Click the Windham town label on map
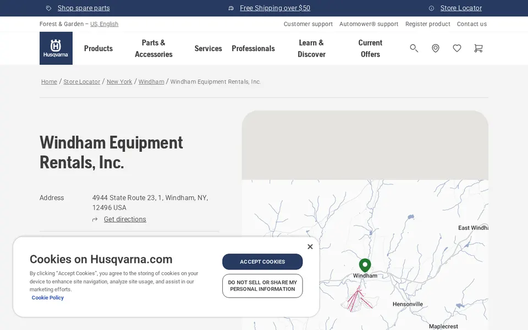 [x=365, y=276]
